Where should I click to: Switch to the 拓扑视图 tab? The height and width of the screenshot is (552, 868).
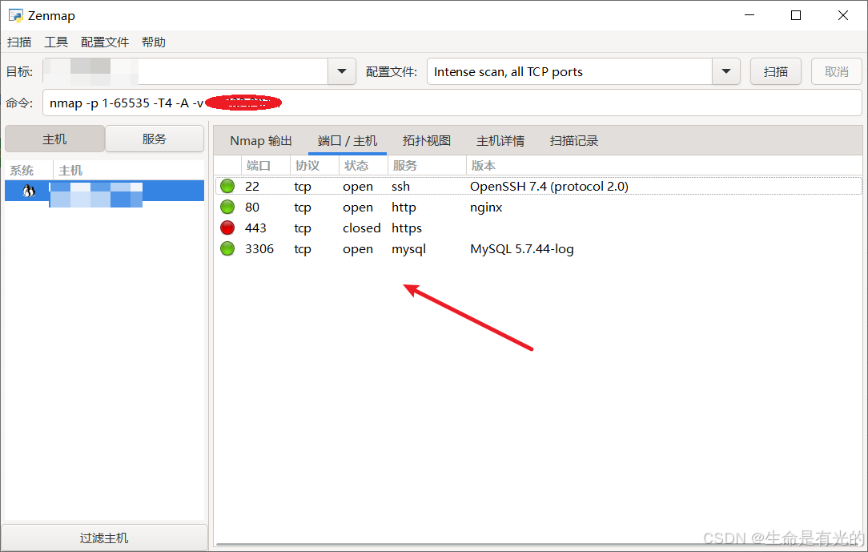click(x=427, y=141)
